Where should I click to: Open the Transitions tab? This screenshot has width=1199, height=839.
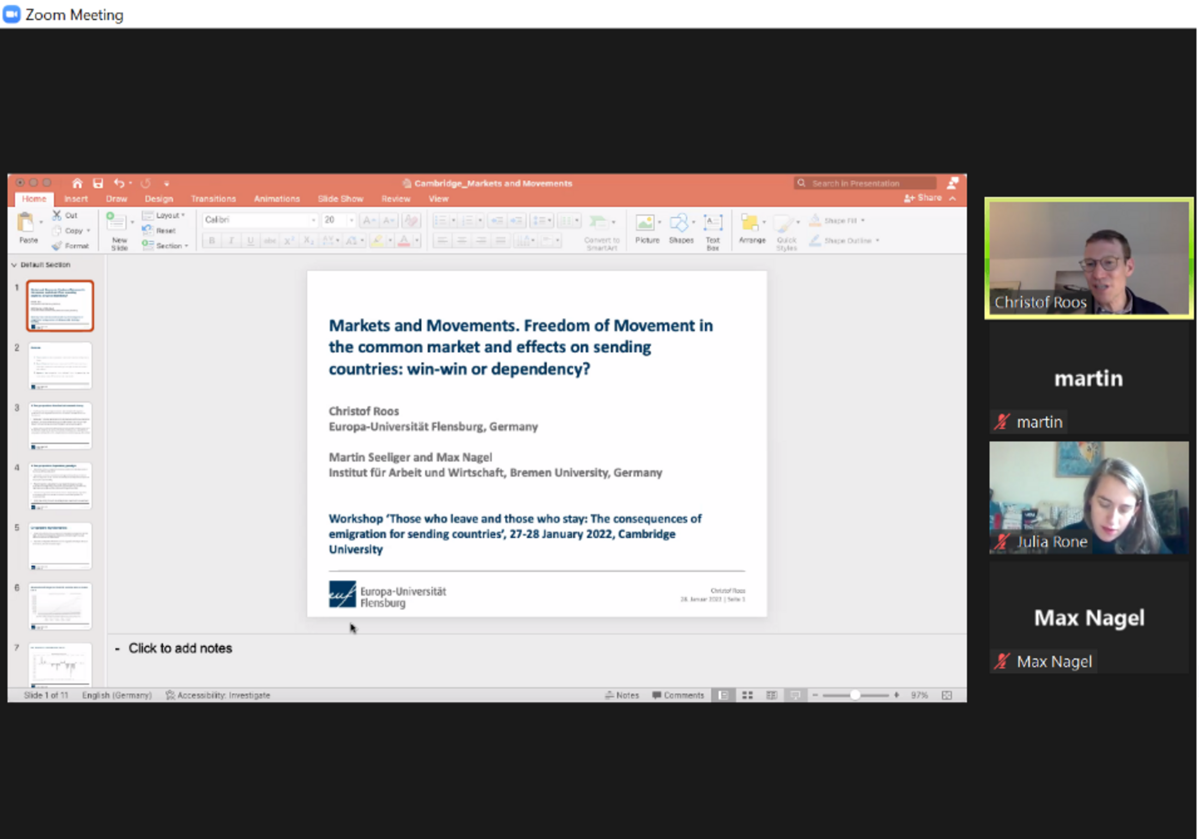point(213,199)
